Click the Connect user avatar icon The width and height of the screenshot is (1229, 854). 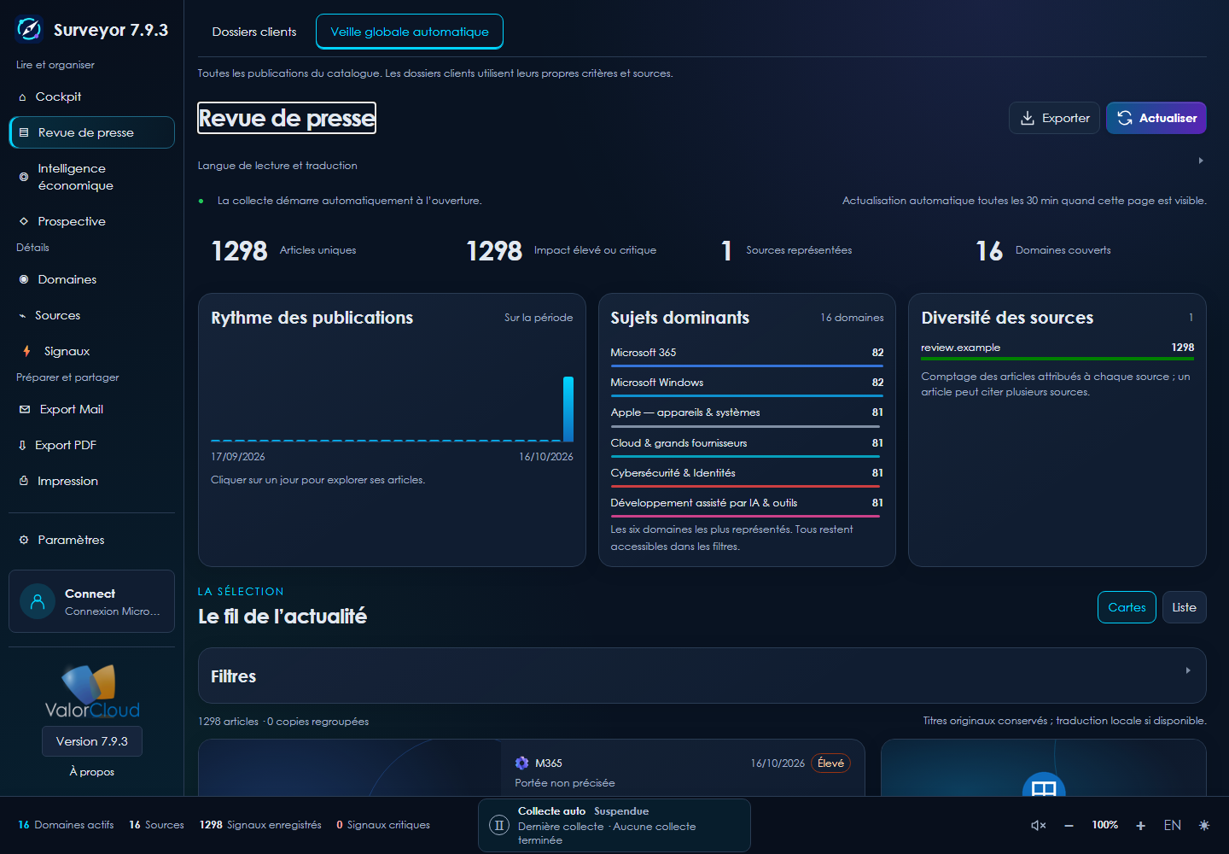pyautogui.click(x=38, y=601)
